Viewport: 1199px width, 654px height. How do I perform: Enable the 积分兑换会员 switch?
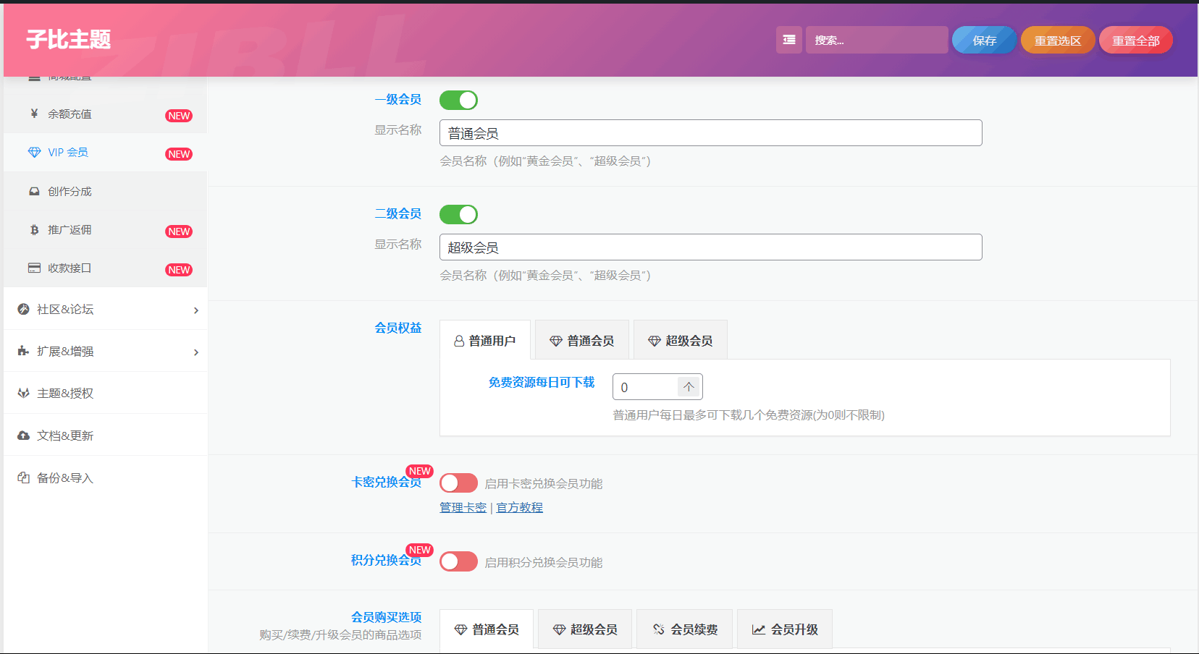tap(458, 561)
